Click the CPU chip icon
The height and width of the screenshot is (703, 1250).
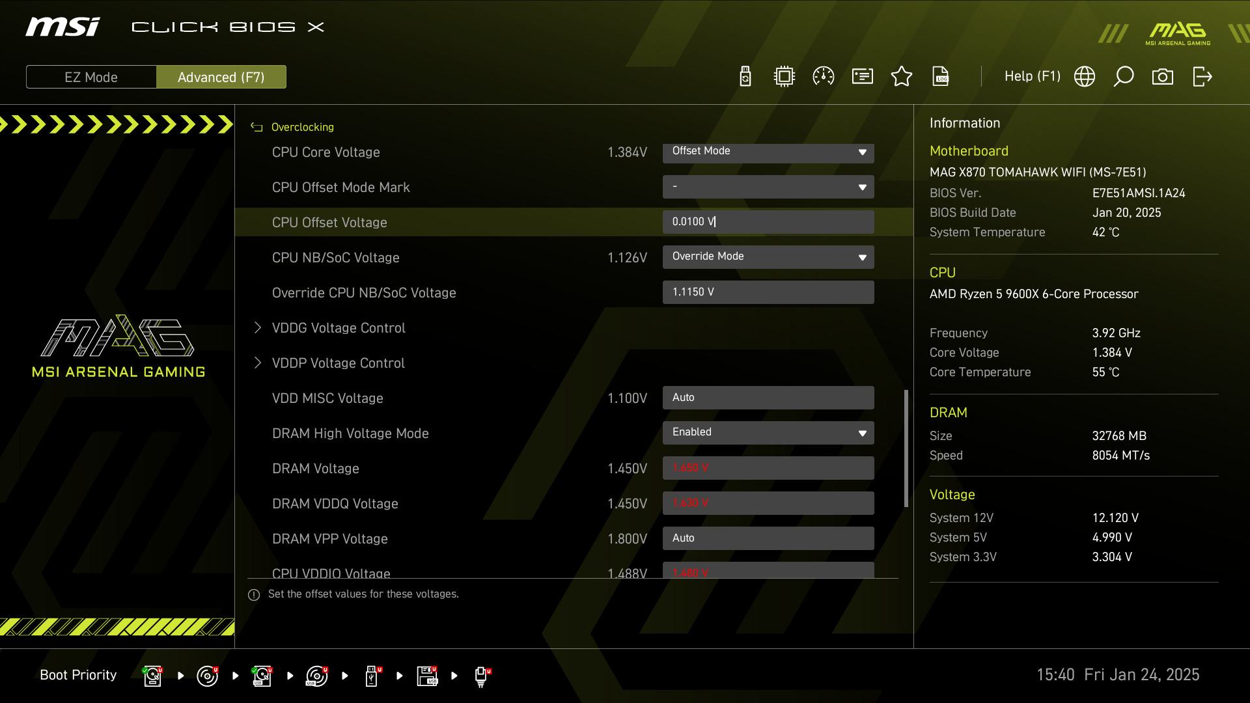tap(785, 77)
